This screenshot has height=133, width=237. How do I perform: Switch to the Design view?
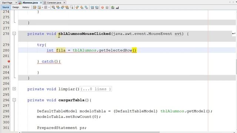click(x=16, y=7)
